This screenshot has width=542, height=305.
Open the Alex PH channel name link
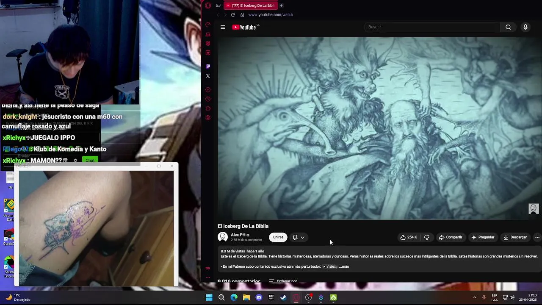pos(238,235)
